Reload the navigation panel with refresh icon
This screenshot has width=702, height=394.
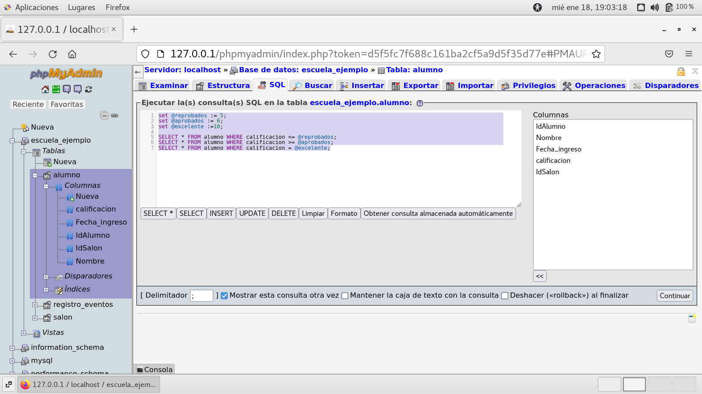(x=89, y=89)
